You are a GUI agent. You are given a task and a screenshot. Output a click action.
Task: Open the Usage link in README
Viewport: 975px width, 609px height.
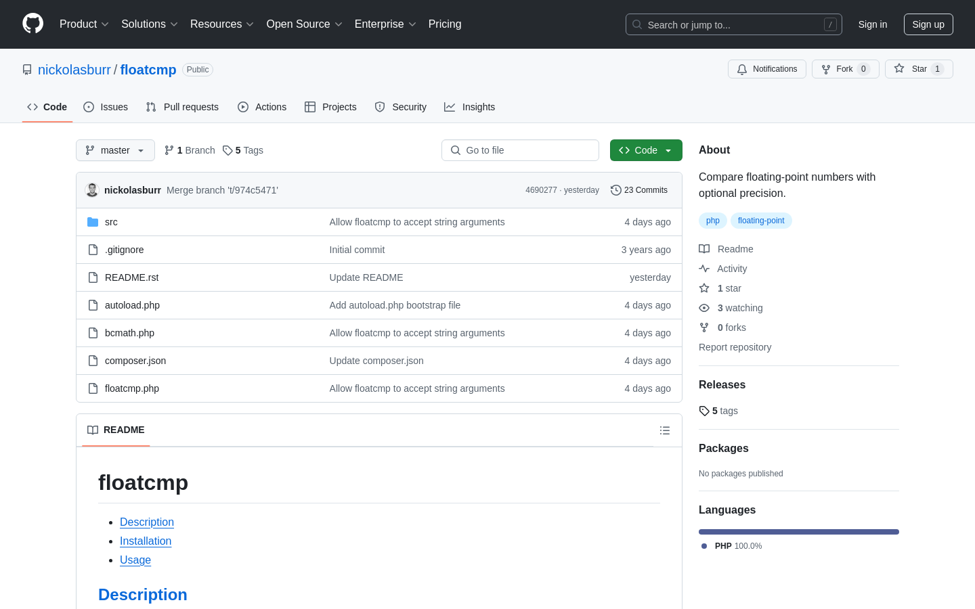(135, 560)
